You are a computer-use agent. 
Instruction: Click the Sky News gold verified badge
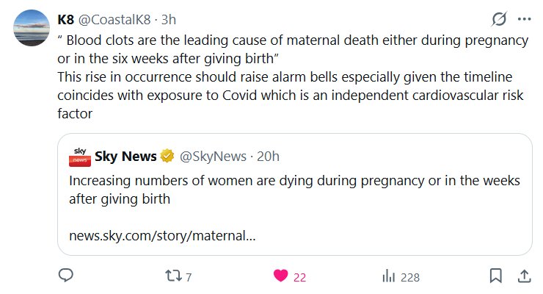pyautogui.click(x=167, y=157)
